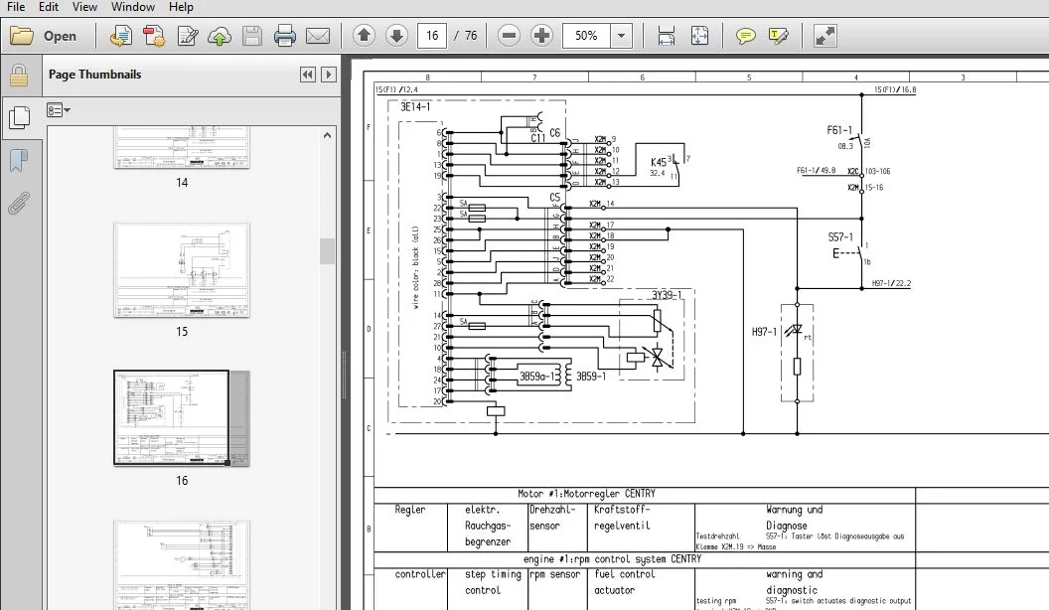Open the Edit menu

[x=48, y=7]
